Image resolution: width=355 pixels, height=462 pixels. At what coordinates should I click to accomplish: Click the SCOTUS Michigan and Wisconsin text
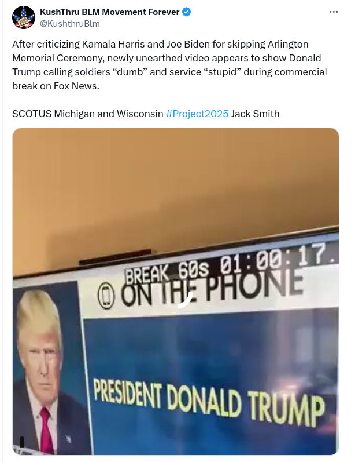pos(87,114)
